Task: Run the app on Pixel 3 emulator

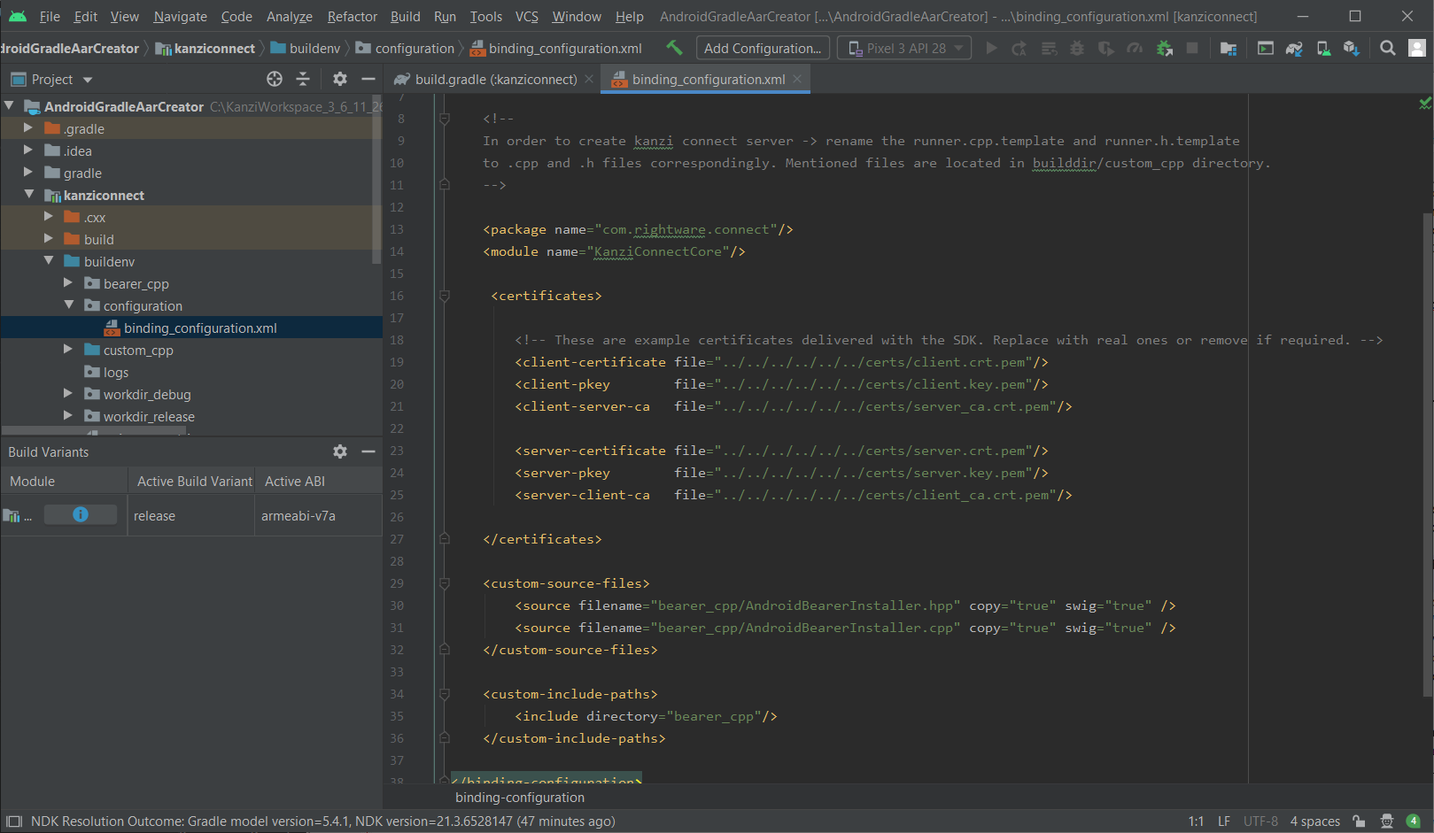Action: pos(991,48)
